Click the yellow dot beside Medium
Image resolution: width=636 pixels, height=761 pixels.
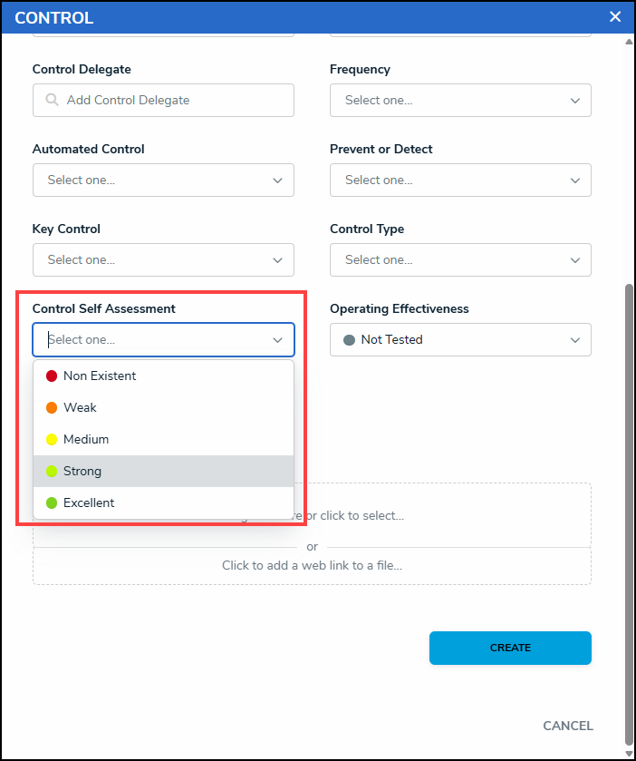click(x=52, y=439)
